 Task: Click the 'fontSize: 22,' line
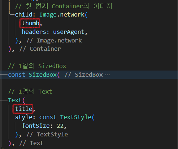(44, 126)
